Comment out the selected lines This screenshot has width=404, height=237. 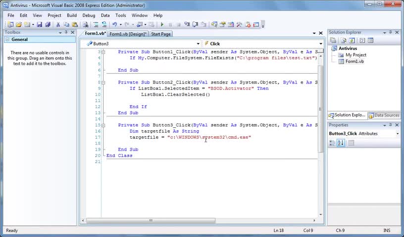(x=96, y=24)
